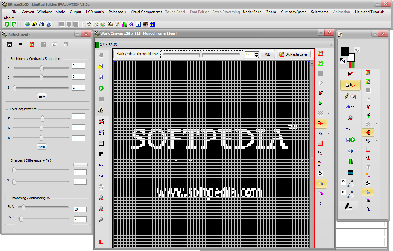Click the hammer and pick tools icon
Screen dimensions: 393x251
point(89,24)
